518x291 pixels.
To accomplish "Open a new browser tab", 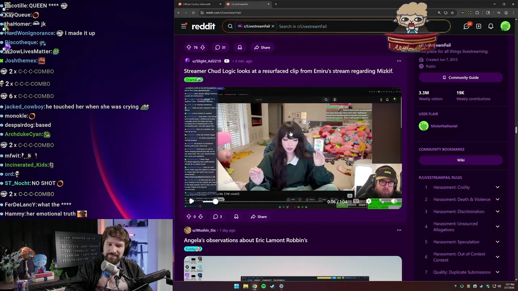I will (x=276, y=4).
